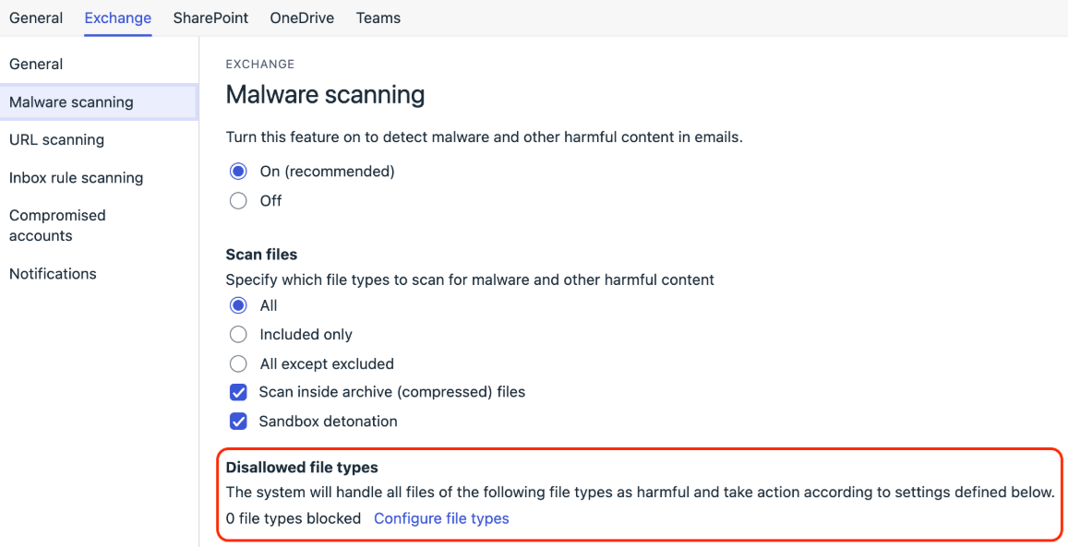Choose All except excluded option
Image resolution: width=1068 pixels, height=547 pixels.
[238, 364]
